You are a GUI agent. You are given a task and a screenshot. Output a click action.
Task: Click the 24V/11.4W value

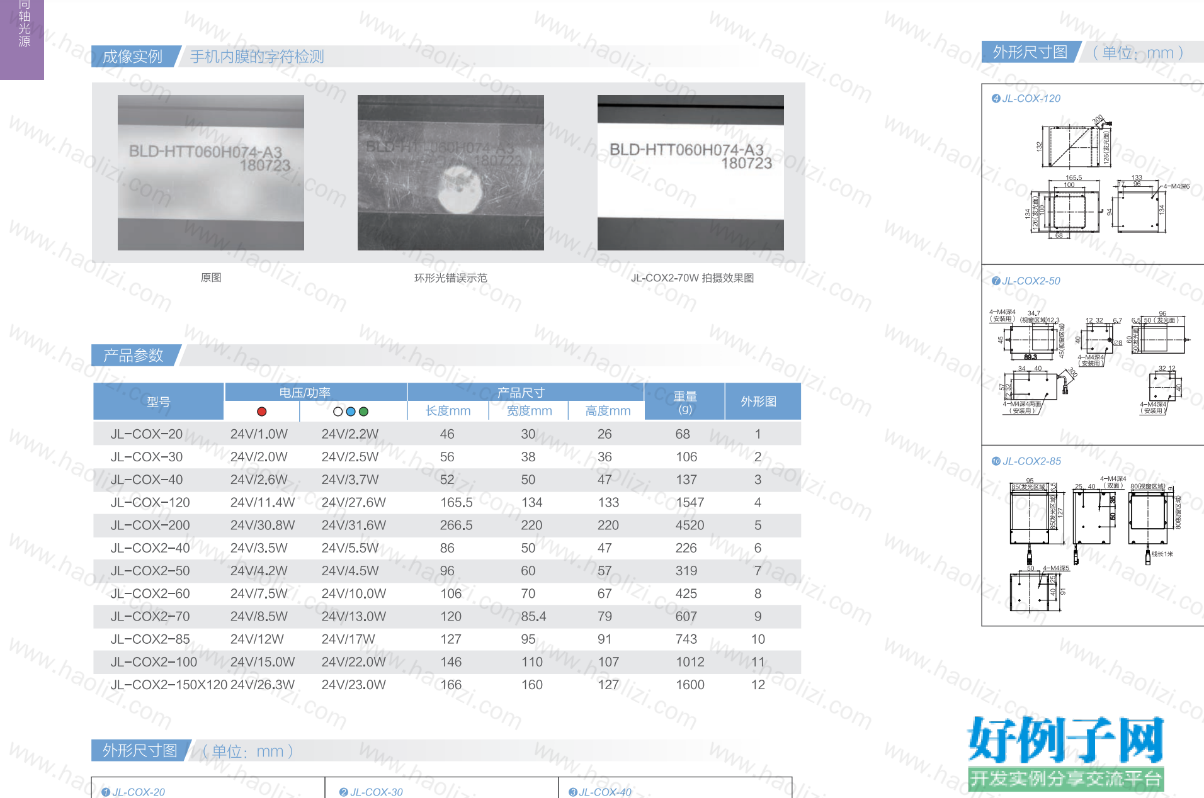click(263, 502)
